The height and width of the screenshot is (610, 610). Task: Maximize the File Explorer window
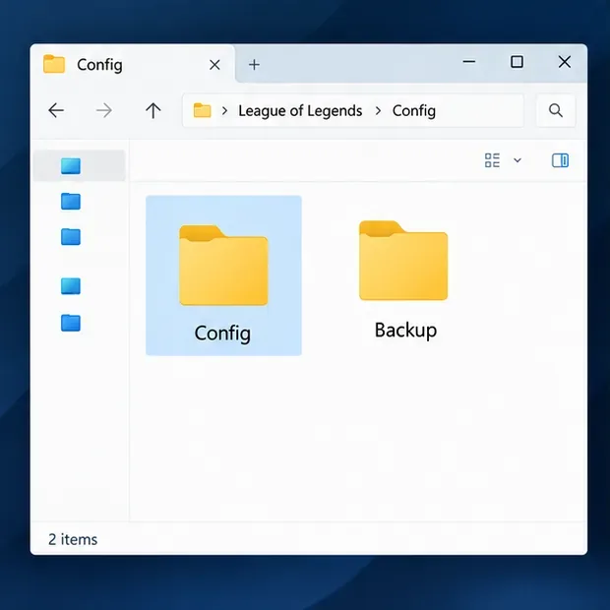click(x=517, y=62)
